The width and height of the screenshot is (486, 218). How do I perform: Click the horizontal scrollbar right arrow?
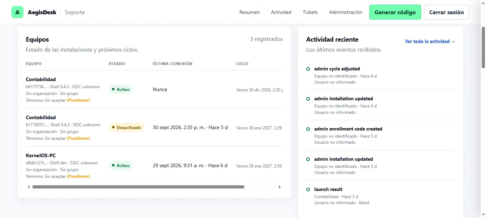click(x=280, y=187)
